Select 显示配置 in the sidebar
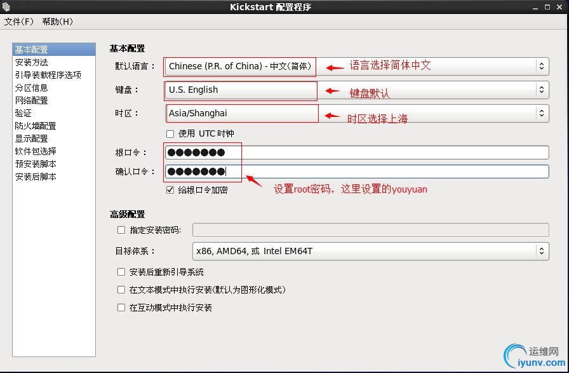The image size is (569, 373). pos(54,139)
